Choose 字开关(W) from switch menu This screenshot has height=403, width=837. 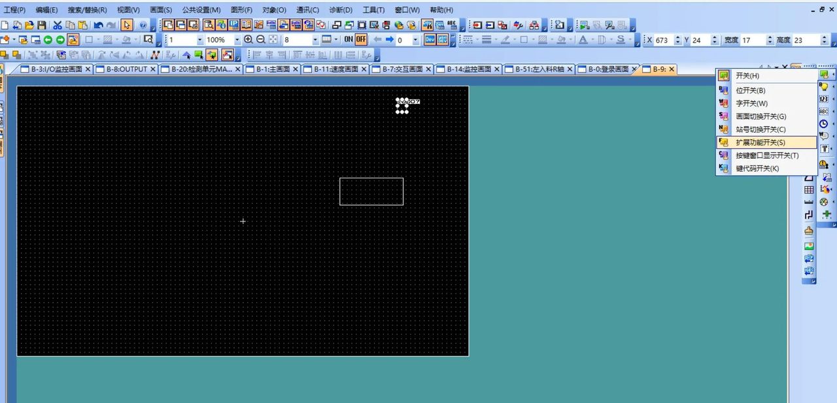766,103
